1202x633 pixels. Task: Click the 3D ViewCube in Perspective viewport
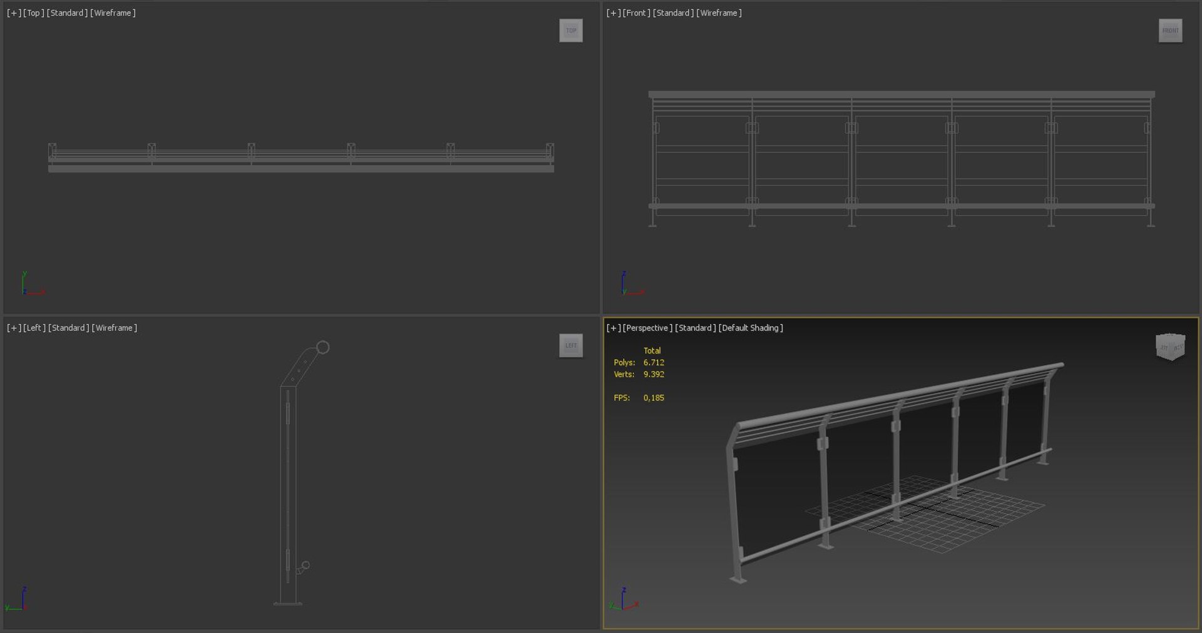click(1170, 347)
